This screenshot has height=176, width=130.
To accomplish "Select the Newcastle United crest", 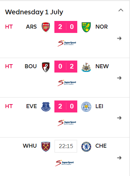I will click(x=86, y=67).
